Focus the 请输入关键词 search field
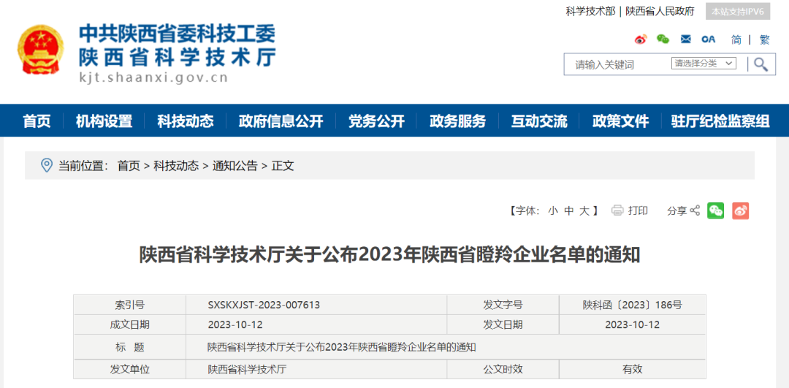Viewport: 789px width, 388px height. pos(617,64)
